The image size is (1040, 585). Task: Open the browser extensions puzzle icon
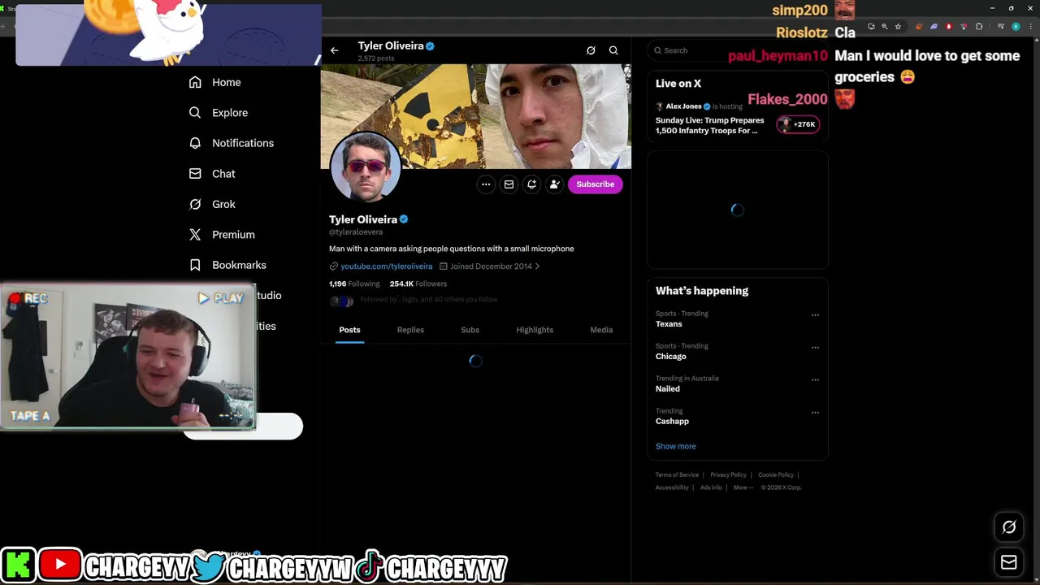coord(979,27)
